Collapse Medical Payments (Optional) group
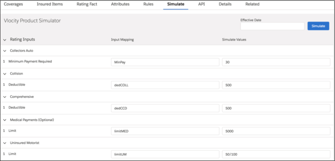This screenshot has width=335, height=161. coord(5,120)
